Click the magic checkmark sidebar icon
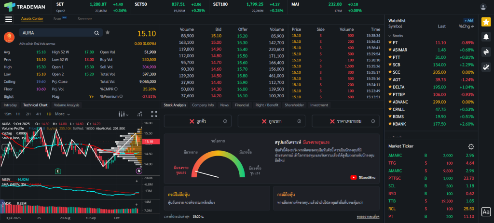 [x=486, y=66]
